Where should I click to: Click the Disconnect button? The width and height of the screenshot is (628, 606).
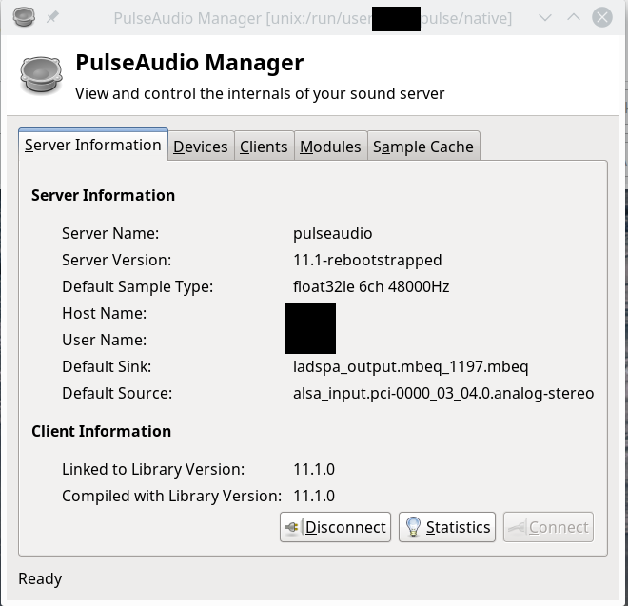335,527
